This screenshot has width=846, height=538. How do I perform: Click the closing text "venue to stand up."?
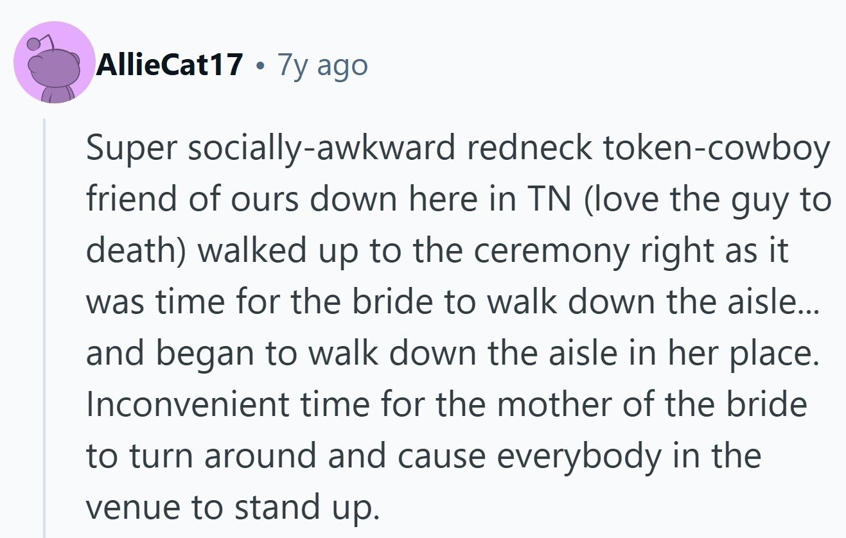pos(229,508)
